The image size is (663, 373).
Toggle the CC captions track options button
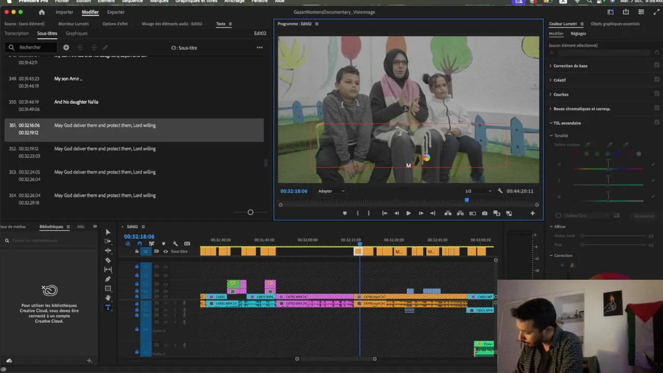(187, 243)
